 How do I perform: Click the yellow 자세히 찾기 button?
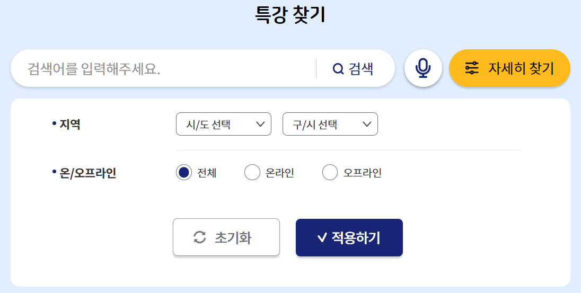[x=509, y=68]
